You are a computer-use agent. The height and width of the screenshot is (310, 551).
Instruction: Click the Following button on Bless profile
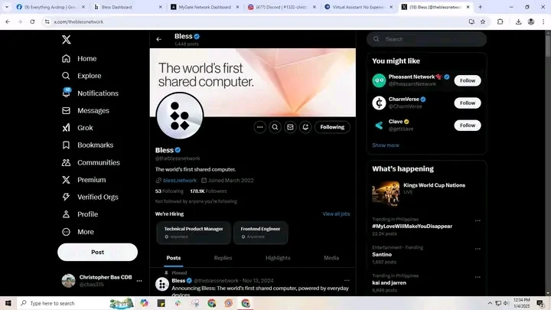click(332, 127)
